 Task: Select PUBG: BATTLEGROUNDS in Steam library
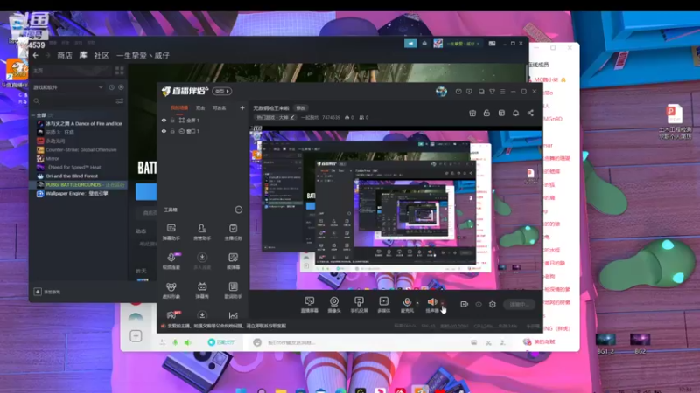tap(81, 184)
